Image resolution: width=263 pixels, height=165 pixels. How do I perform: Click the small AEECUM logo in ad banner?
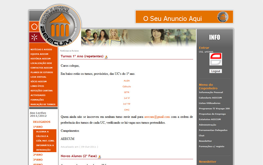[223, 17]
